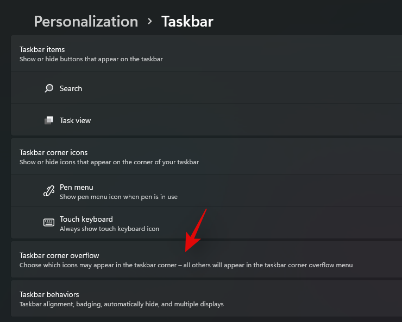Click 'Taskbar alignment, badging' description line
Viewport: 402px width, 322px height.
tap(121, 304)
